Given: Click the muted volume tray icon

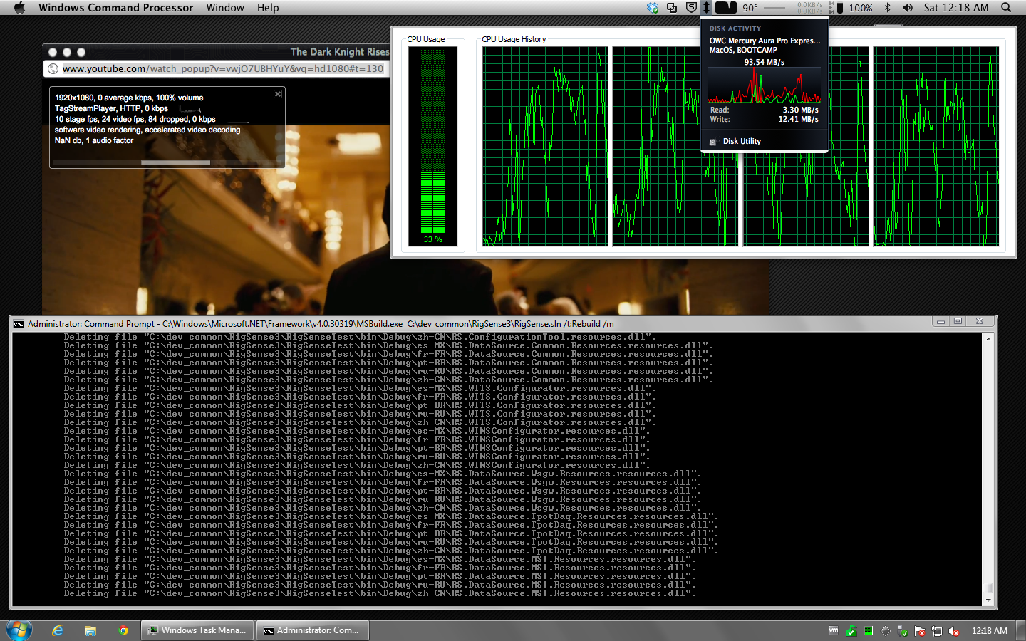Looking at the screenshot, I should (x=954, y=631).
